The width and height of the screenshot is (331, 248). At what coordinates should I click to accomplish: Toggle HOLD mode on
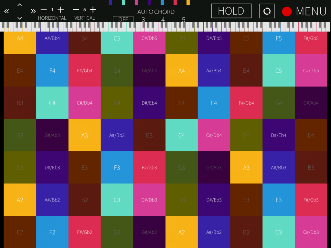[x=231, y=11]
